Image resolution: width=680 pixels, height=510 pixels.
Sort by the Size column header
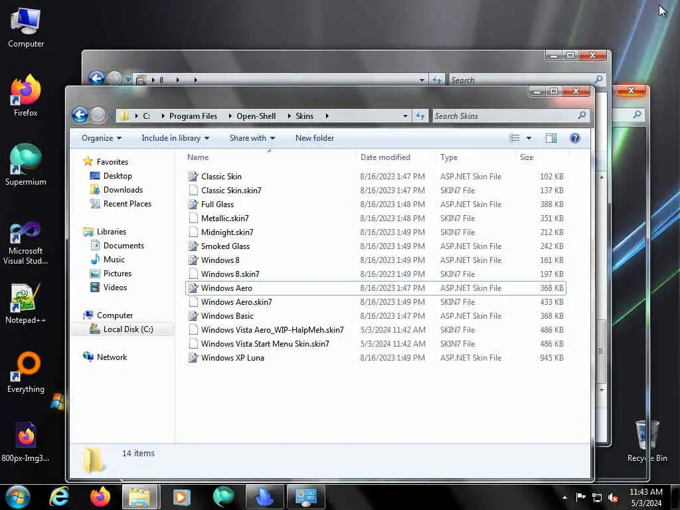point(542,157)
